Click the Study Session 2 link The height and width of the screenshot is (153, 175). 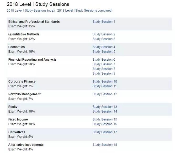pos(104,34)
